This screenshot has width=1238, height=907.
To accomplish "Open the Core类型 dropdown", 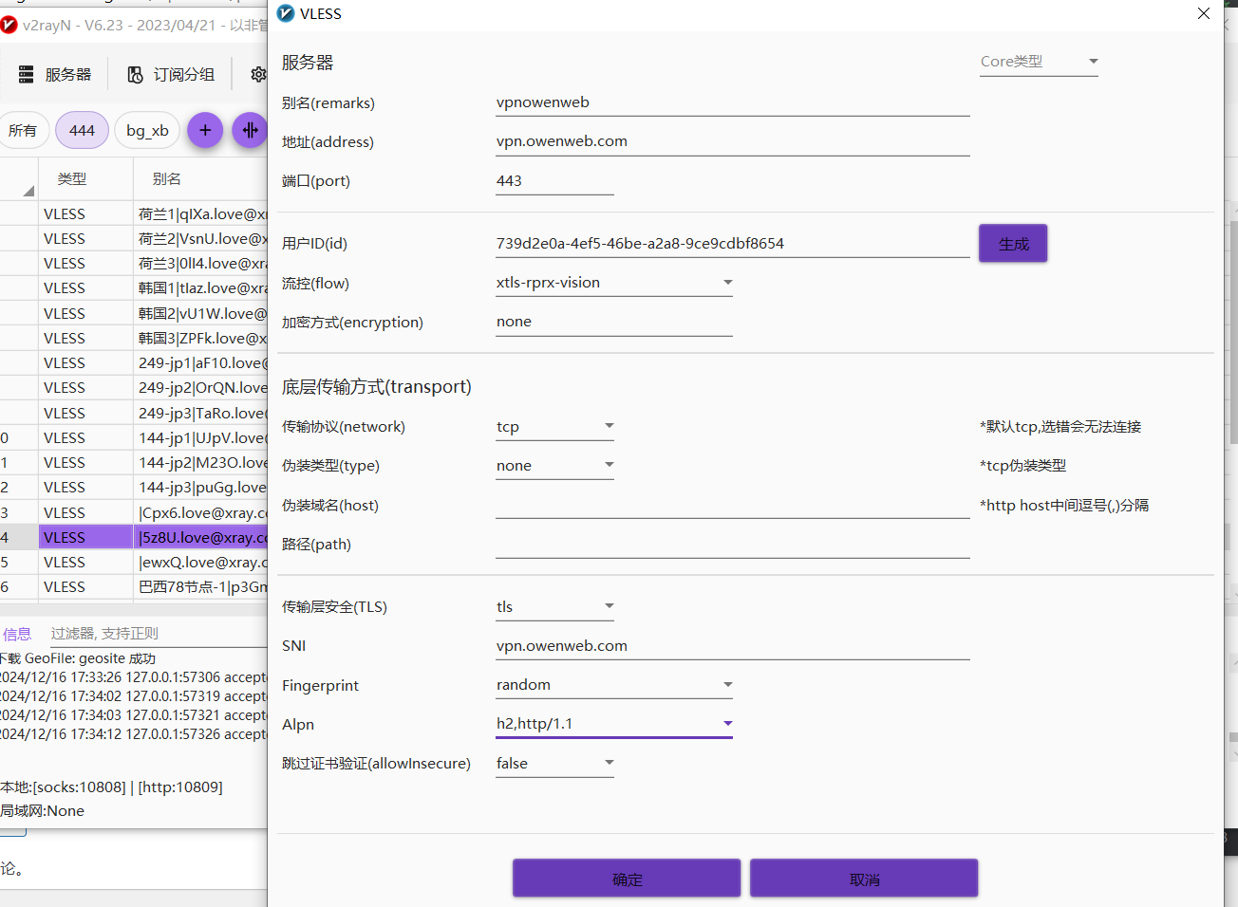I will tap(1039, 62).
